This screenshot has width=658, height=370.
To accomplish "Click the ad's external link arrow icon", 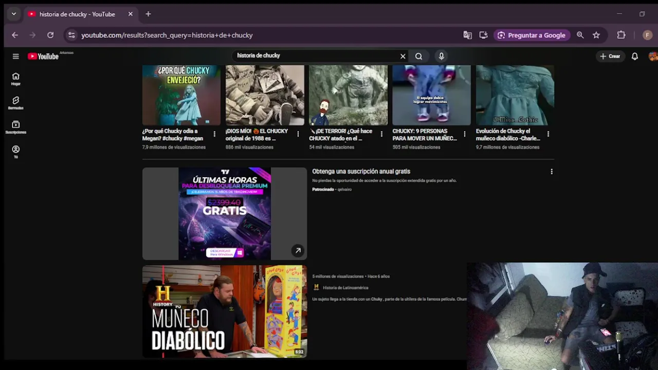I will coord(298,251).
